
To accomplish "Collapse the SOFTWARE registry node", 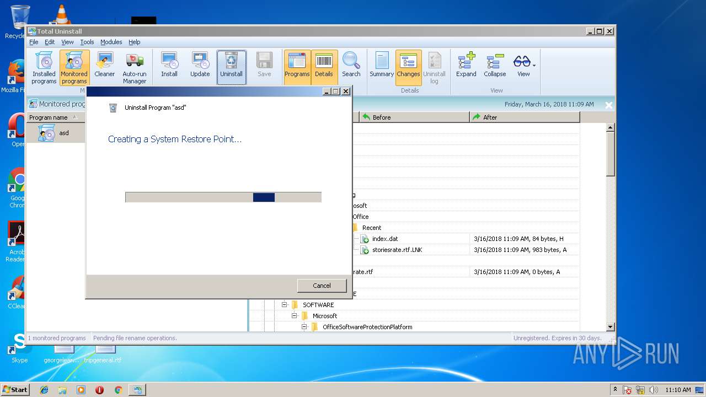I will pos(285,304).
